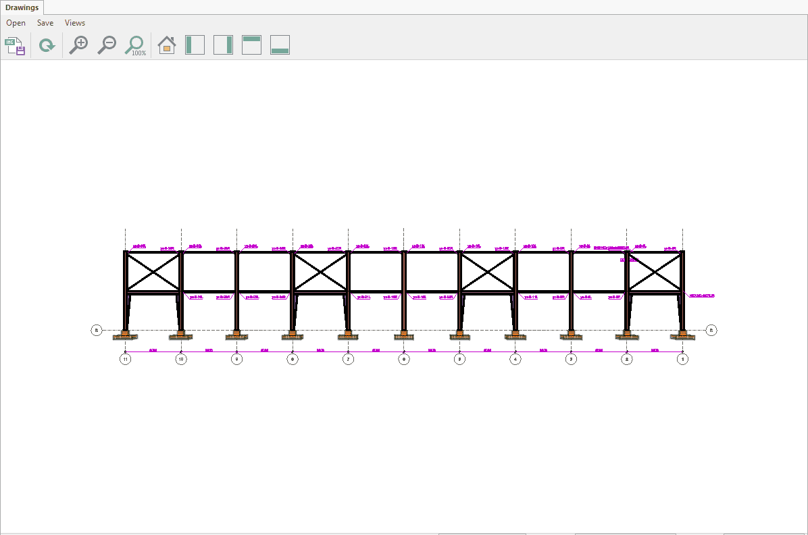Click grid bubble 11 below the frame
808x535 pixels.
coord(125,360)
